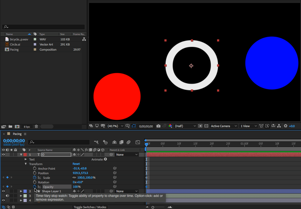Image resolution: width=301 pixels, height=209 pixels.
Task: Toggle the Scale stopwatch off
Action: pos(35,178)
